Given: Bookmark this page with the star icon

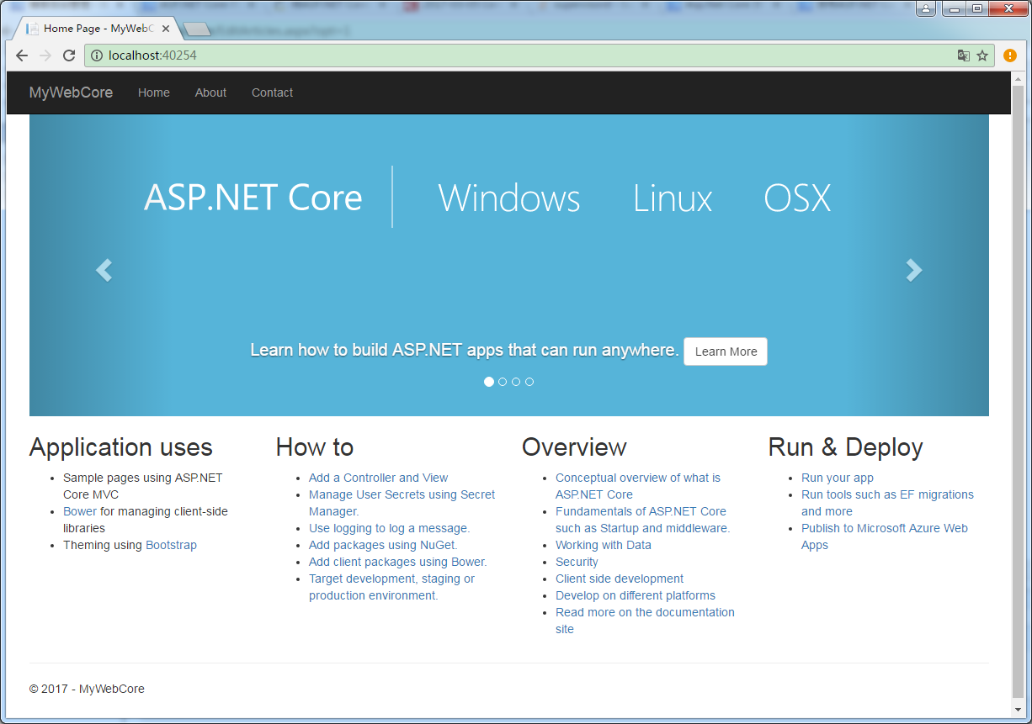Looking at the screenshot, I should (x=982, y=55).
